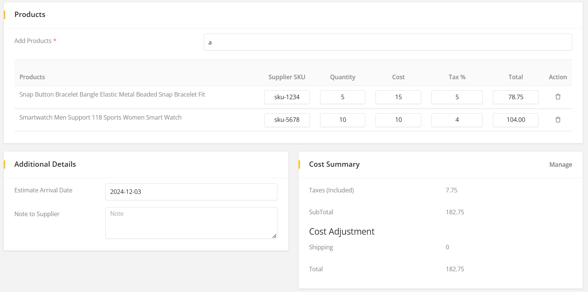Open the Estimate Arrival Date field
The width and height of the screenshot is (588, 292).
(191, 192)
